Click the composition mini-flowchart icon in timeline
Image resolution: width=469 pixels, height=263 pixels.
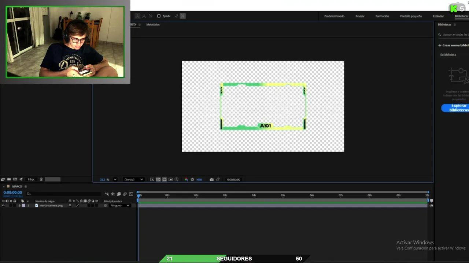click(107, 194)
